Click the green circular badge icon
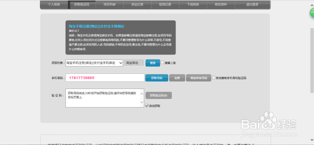Screen dimensions: 314x145 coord(312,13)
